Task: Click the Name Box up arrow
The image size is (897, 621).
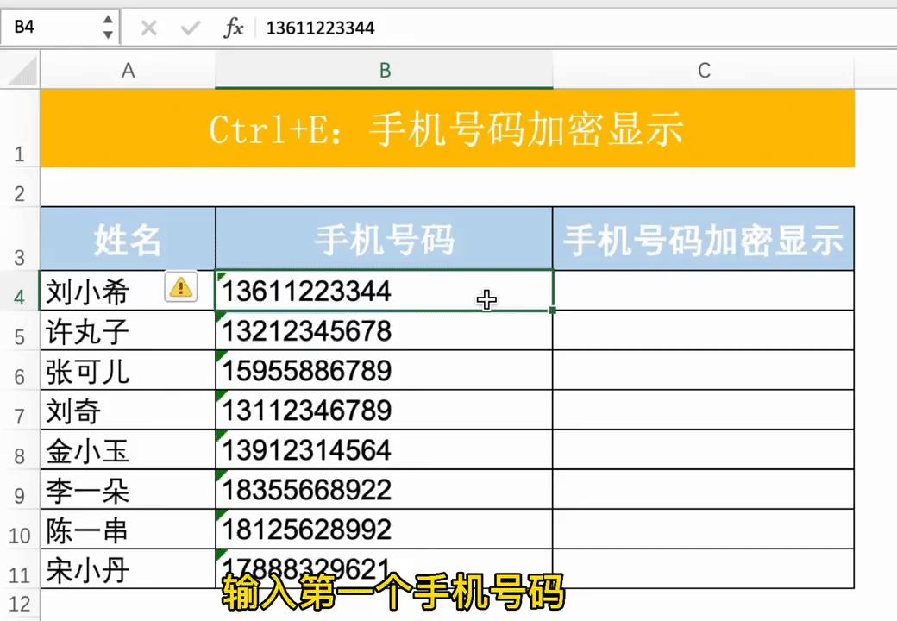Action: 107,22
